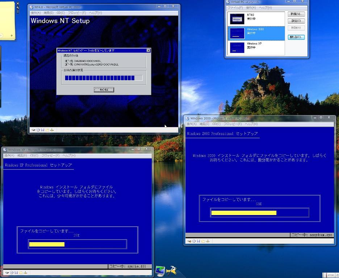Click yellow progress bar in Windows 2000 setup
Screen dimensions: 339x278
point(259,213)
